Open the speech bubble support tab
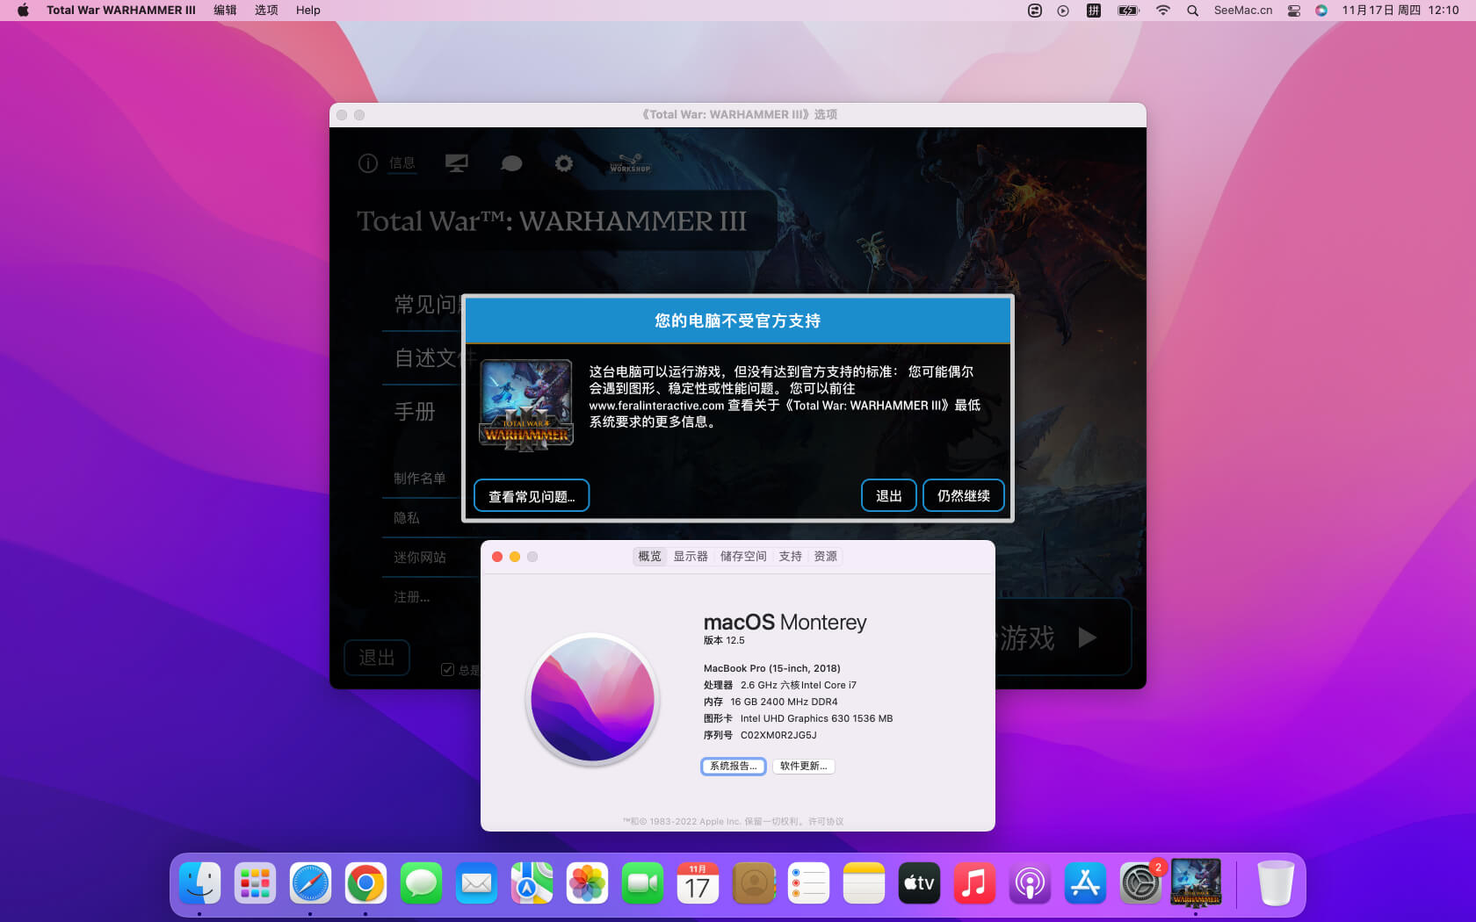Image resolution: width=1476 pixels, height=922 pixels. [510, 163]
